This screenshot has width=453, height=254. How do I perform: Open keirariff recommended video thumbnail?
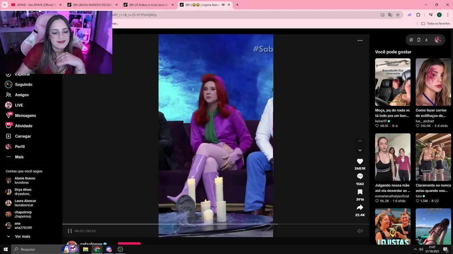[393, 82]
